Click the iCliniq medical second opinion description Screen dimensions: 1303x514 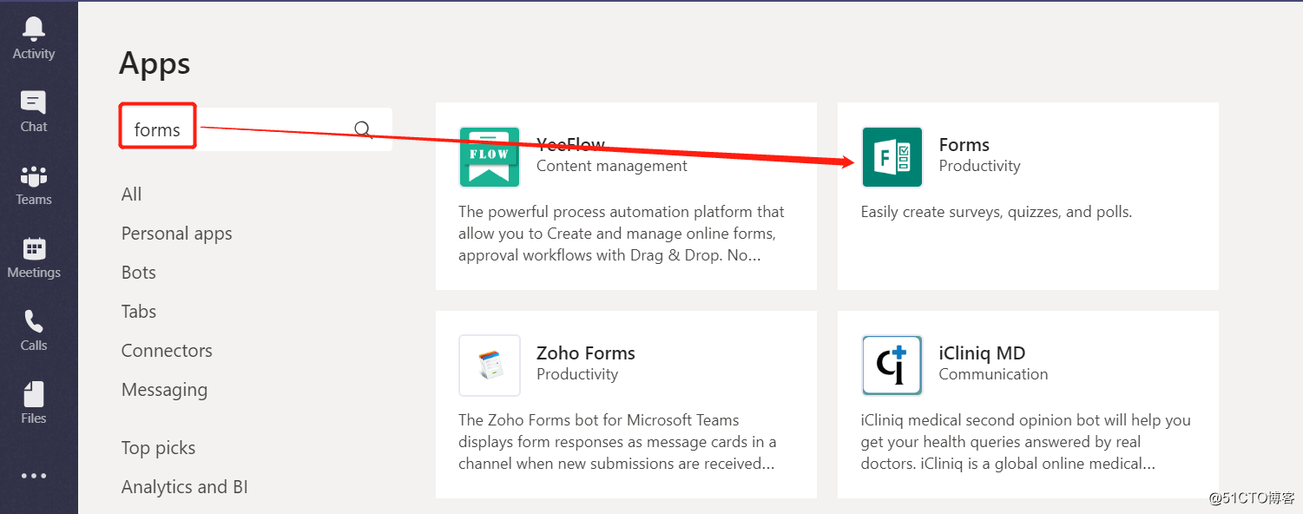(1025, 442)
